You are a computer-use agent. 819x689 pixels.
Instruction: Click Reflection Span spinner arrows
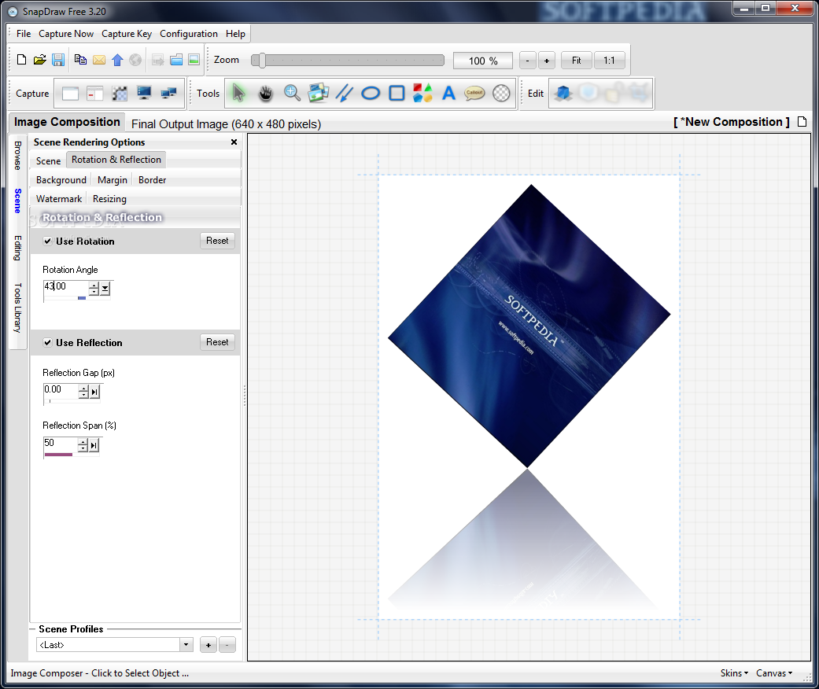click(x=83, y=444)
